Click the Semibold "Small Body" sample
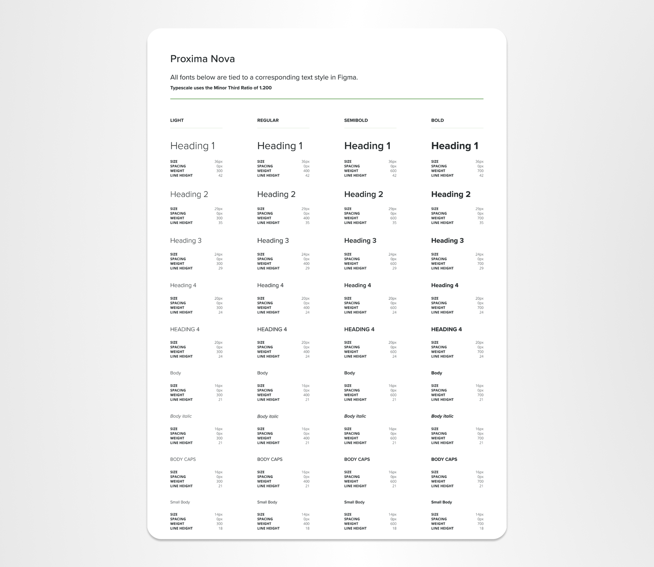Image resolution: width=654 pixels, height=567 pixels. (x=354, y=502)
